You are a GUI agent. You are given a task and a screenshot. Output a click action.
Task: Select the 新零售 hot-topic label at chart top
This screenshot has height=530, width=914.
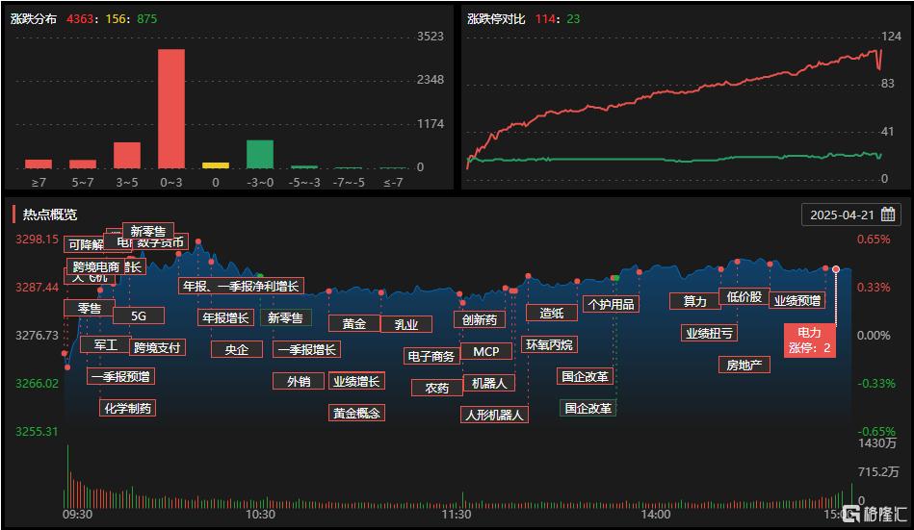(x=148, y=231)
